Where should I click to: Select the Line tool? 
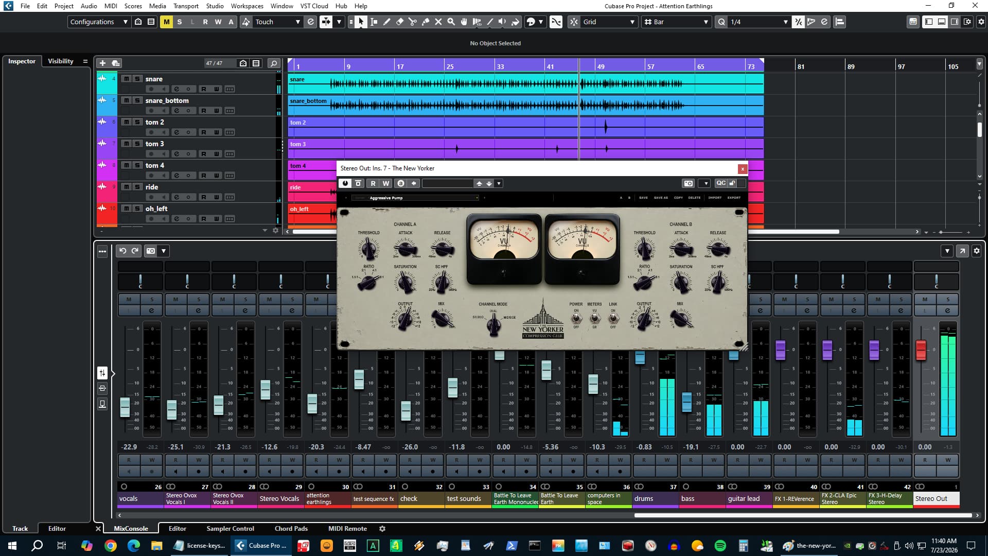(x=489, y=22)
